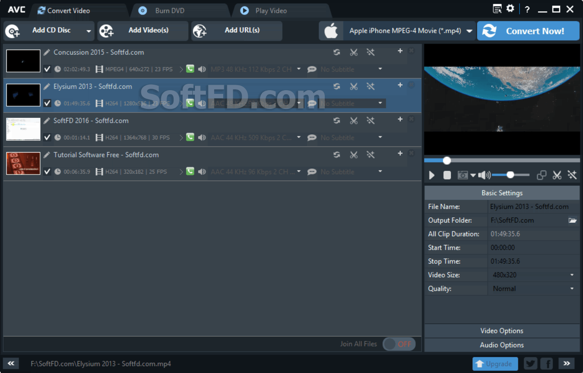Collapse Basic Settings header
This screenshot has height=373, width=583.
point(502,193)
